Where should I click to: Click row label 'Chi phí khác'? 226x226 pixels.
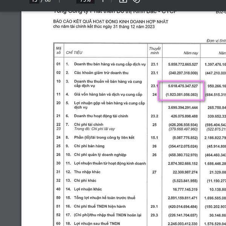(85, 180)
